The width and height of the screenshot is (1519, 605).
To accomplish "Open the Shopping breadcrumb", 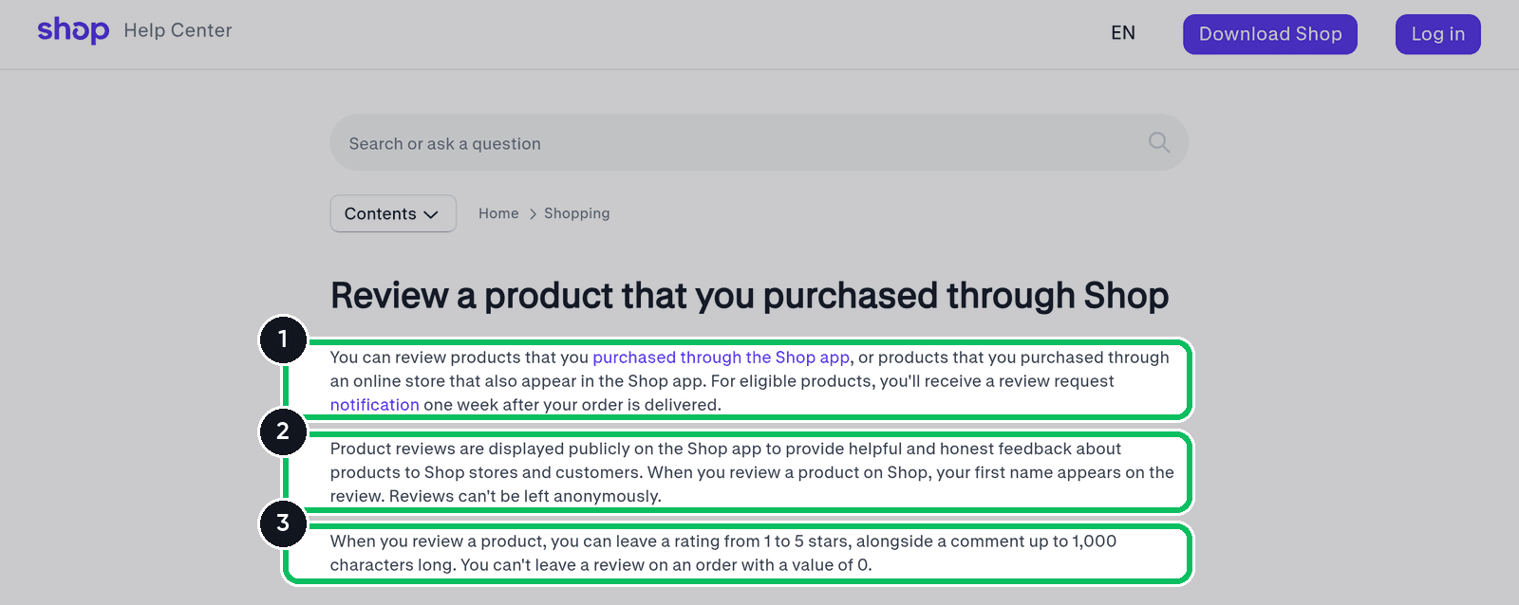I will tap(577, 213).
